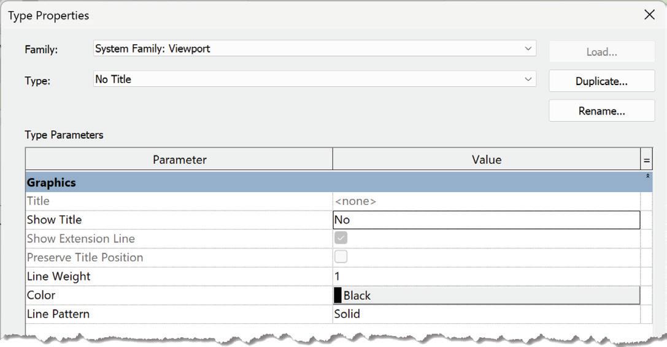This screenshot has width=667, height=347.
Task: Open the Family dropdown list
Action: (x=528, y=48)
